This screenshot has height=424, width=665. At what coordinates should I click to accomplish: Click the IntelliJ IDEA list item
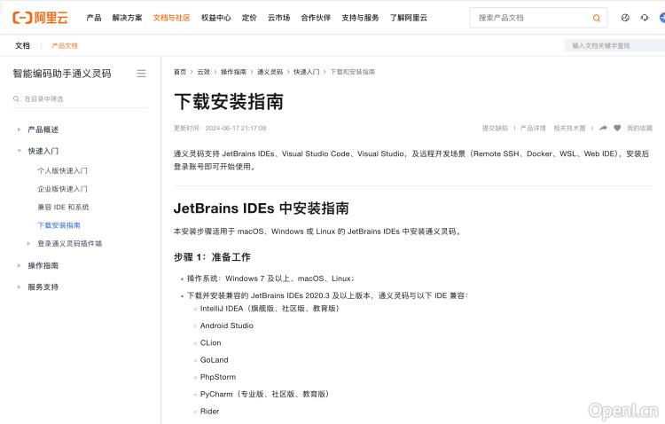coord(270,309)
